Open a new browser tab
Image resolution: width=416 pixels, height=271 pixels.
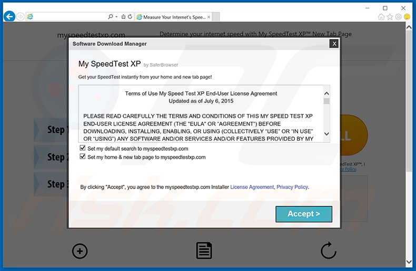(216, 17)
